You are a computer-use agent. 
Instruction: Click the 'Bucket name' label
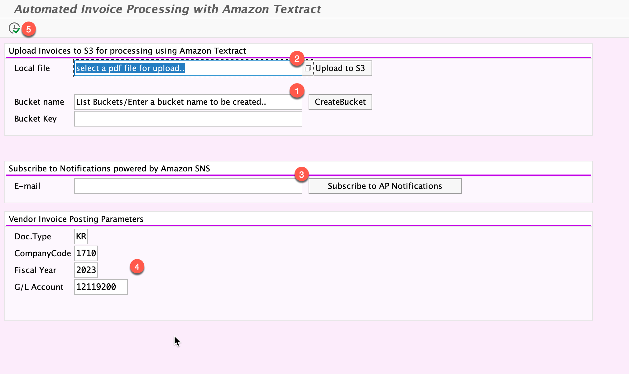coord(39,102)
